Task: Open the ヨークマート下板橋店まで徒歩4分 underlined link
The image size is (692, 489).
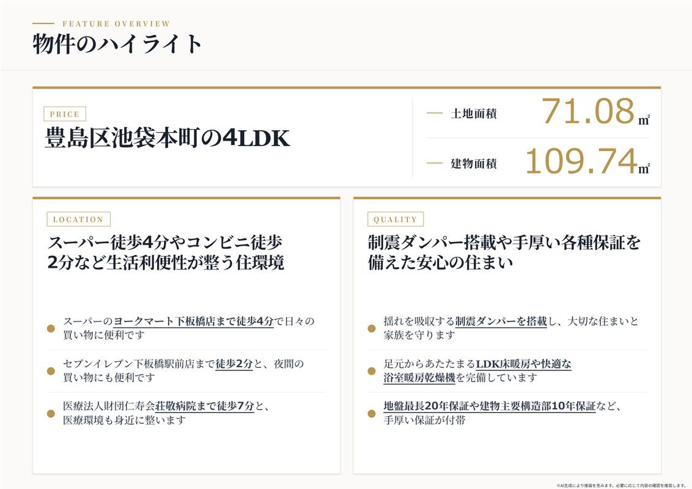Action: (194, 322)
